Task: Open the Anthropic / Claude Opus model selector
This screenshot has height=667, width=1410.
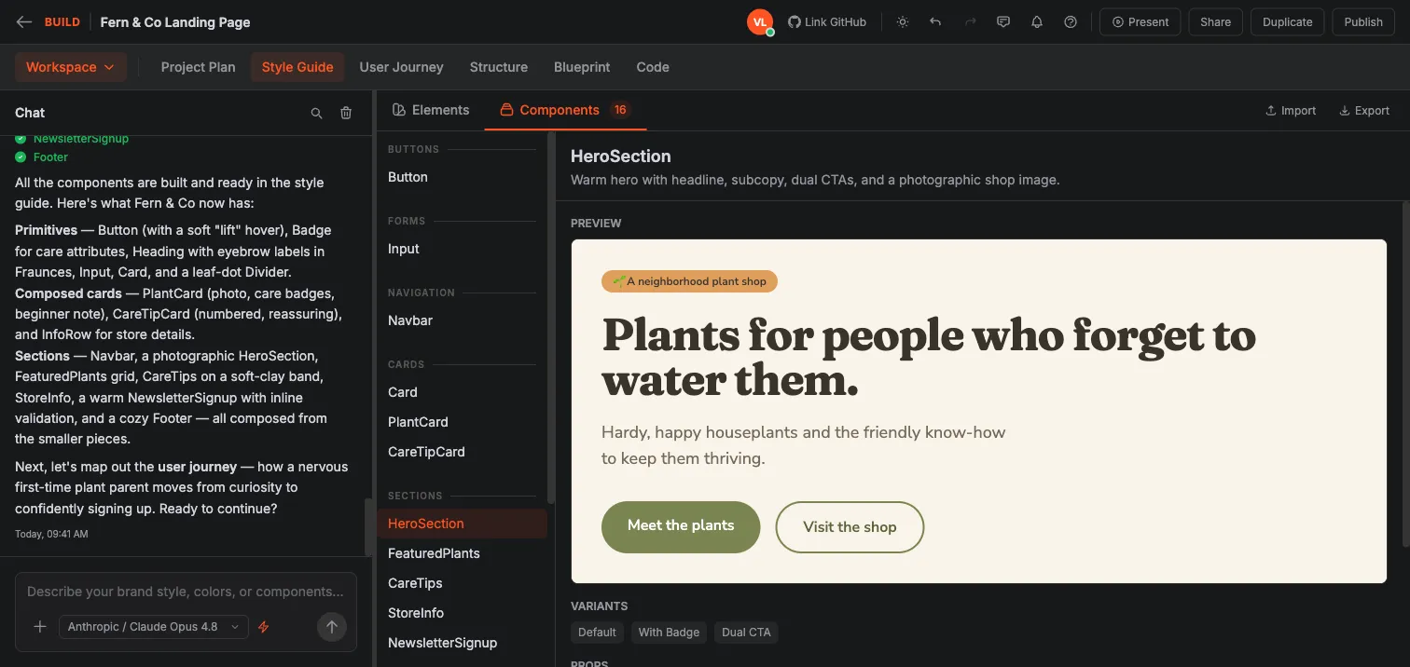Action: (154, 627)
